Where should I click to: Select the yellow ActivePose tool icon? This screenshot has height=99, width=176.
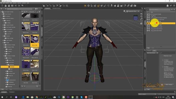[x=85, y=5]
